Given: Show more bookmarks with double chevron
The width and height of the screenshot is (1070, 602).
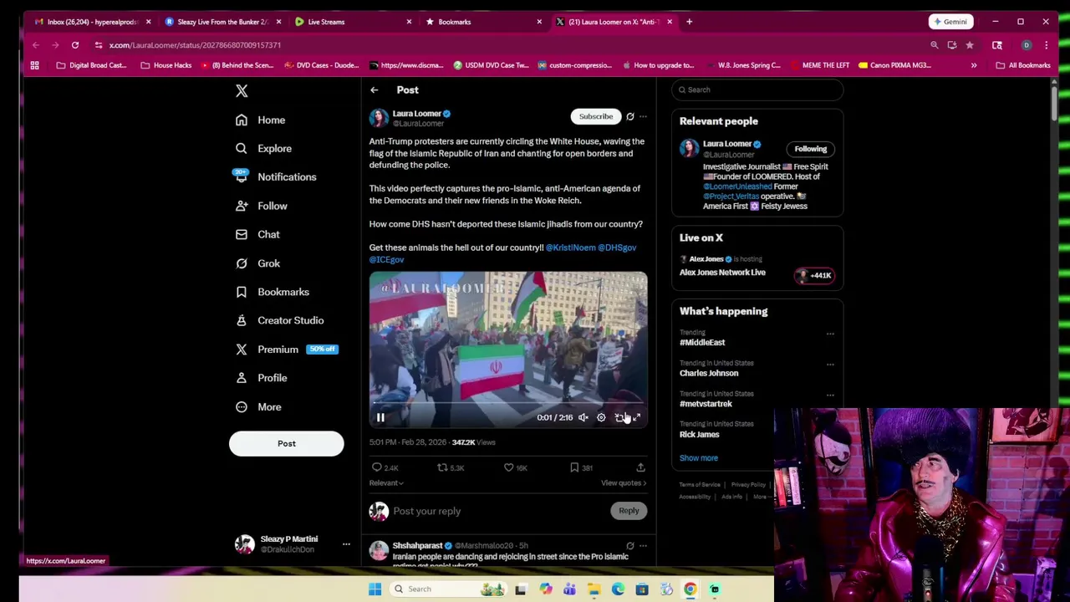Looking at the screenshot, I should 974,65.
